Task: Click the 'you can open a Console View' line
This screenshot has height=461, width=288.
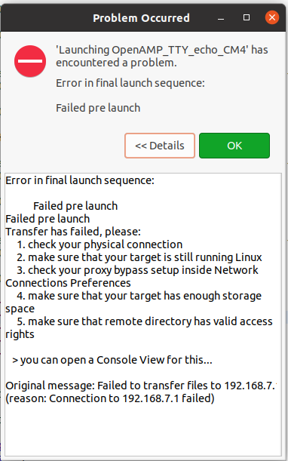Action: (x=112, y=360)
